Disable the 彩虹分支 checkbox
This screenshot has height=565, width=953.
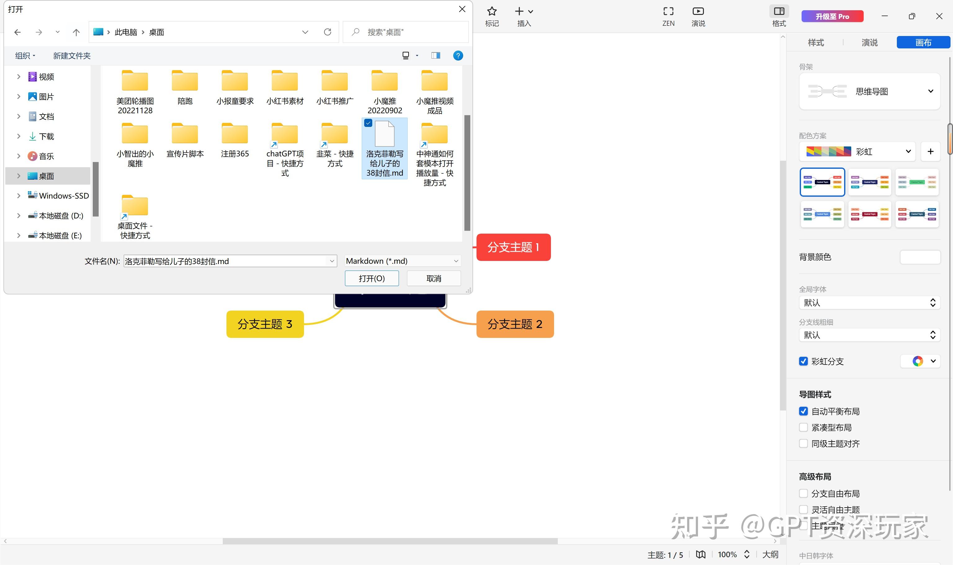pyautogui.click(x=803, y=361)
